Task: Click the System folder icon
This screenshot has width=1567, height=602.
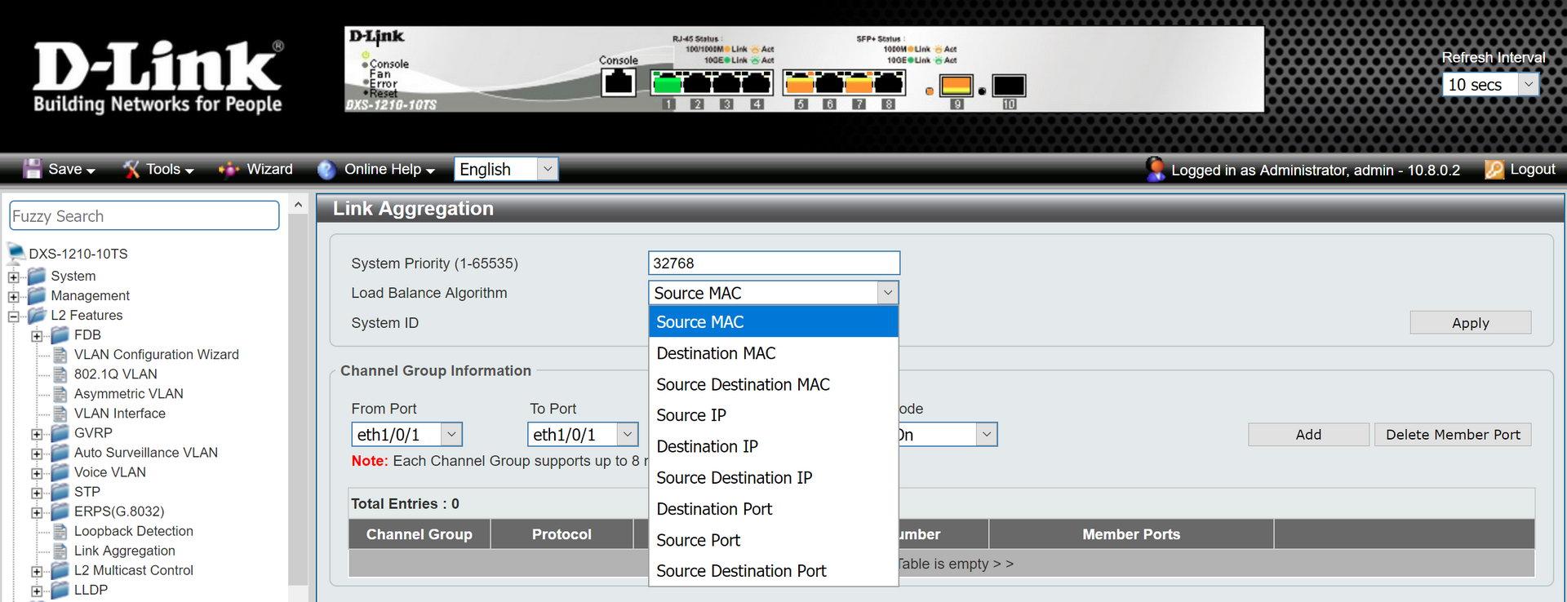Action: point(38,276)
